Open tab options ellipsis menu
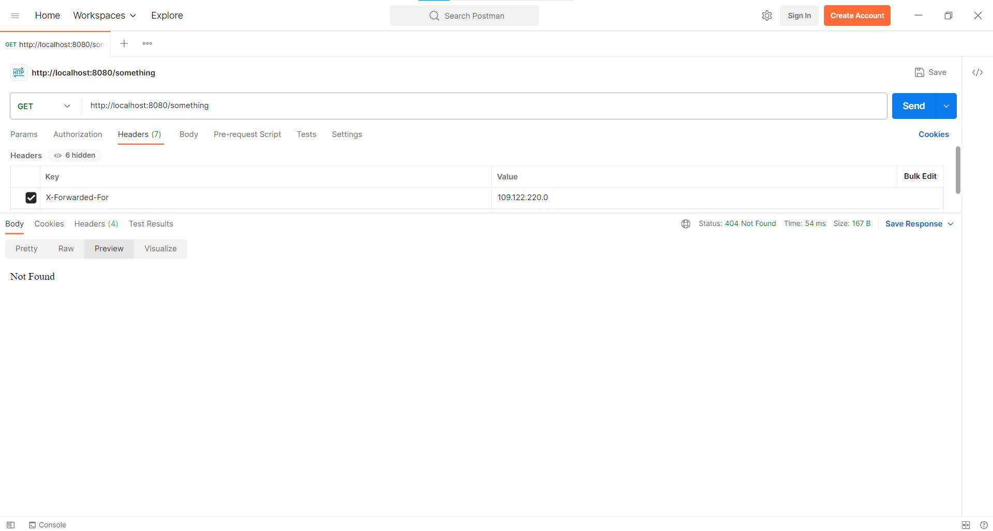This screenshot has height=531, width=993. coord(147,43)
